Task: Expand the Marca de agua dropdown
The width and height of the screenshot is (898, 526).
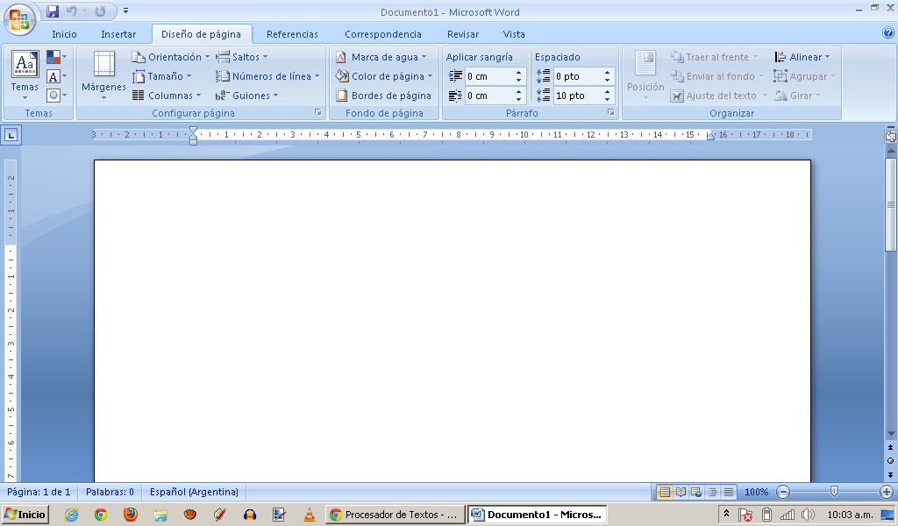Action: click(x=381, y=57)
